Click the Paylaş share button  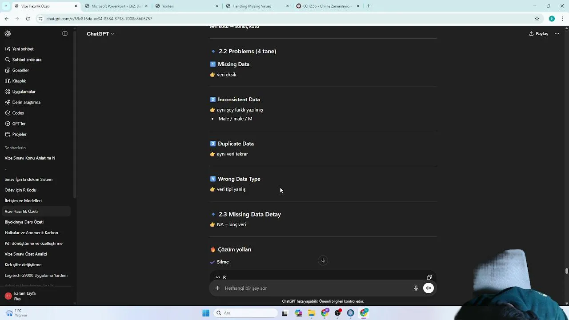click(x=538, y=34)
